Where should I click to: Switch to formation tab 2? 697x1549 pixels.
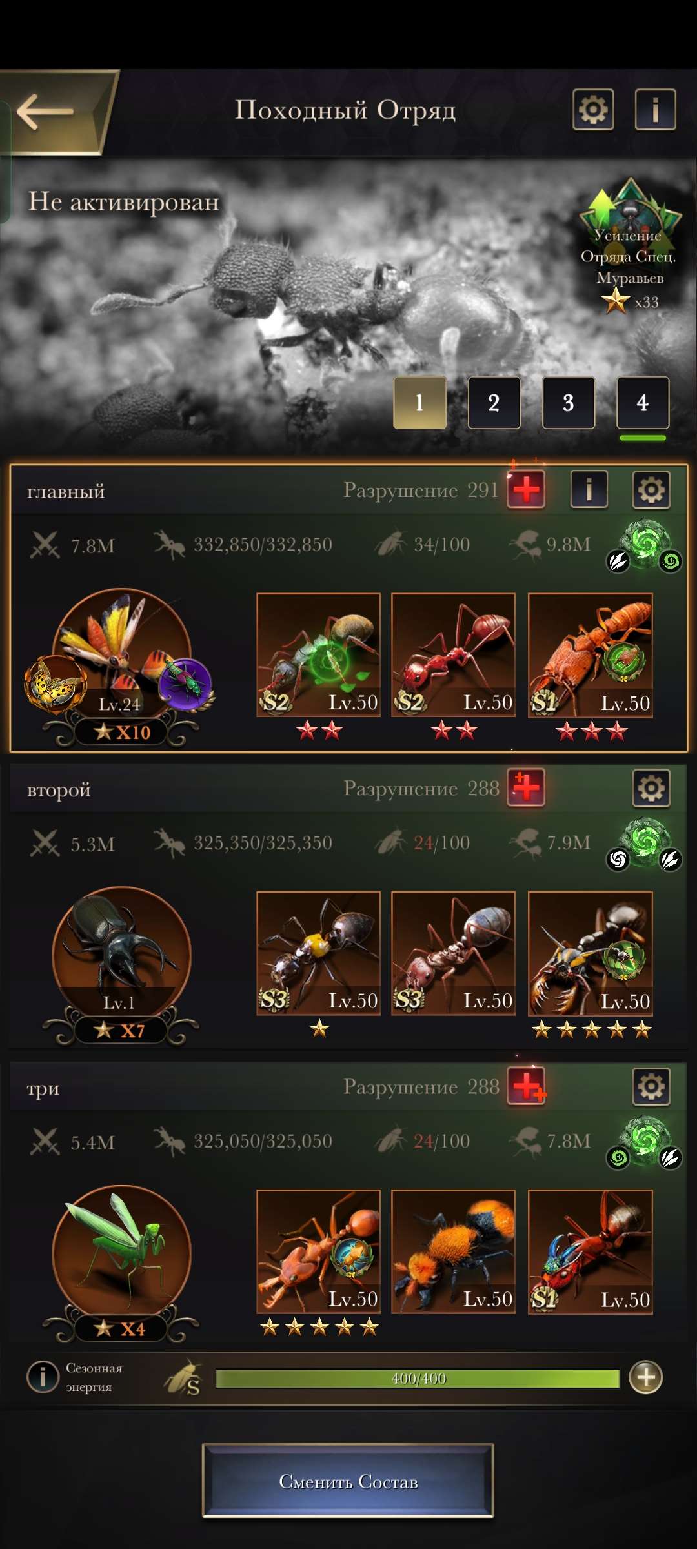click(494, 403)
